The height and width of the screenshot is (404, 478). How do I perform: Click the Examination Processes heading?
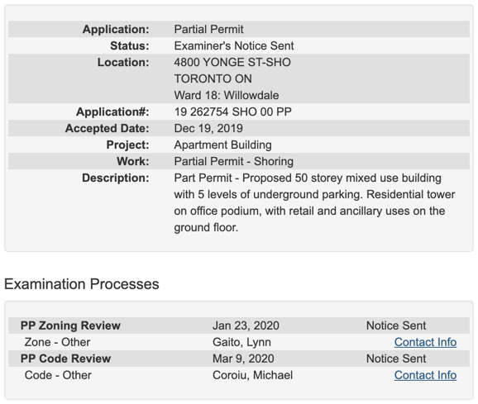tap(82, 284)
